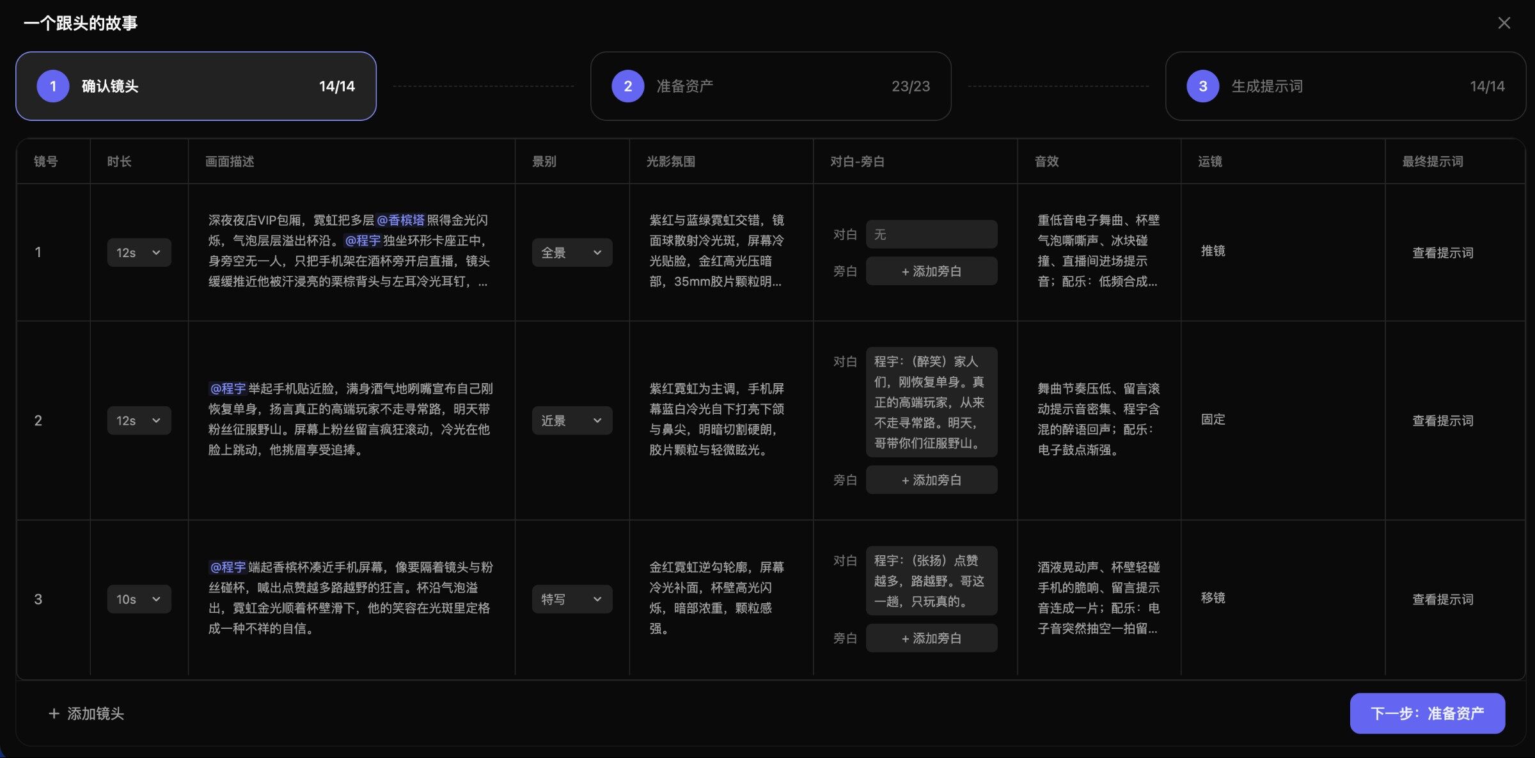Click @程宇 mention in shot 2 description
1535x758 pixels.
[x=228, y=388]
